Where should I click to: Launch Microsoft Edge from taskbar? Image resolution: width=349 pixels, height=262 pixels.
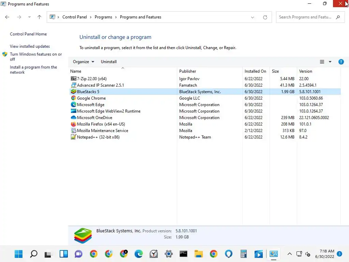point(139,254)
